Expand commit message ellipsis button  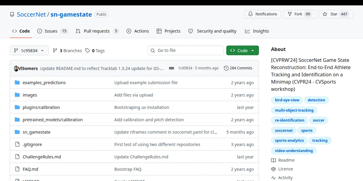(x=172, y=68)
